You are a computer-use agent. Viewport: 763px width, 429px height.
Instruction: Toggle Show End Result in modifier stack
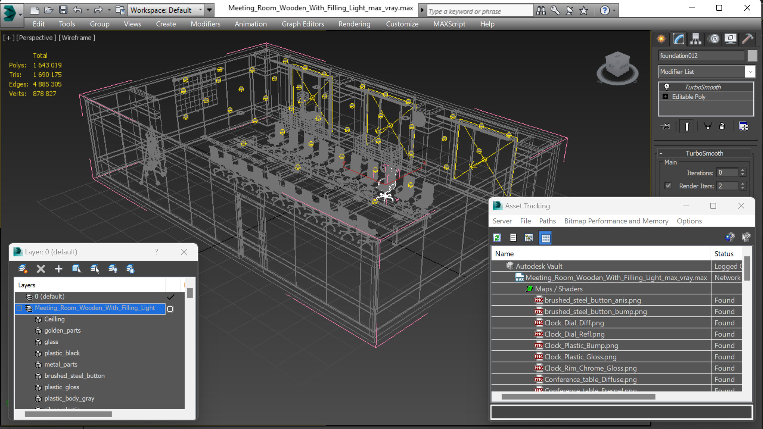coord(687,126)
